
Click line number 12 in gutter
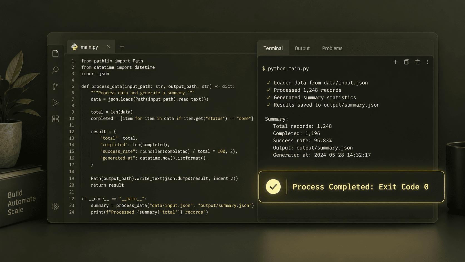(x=72, y=131)
